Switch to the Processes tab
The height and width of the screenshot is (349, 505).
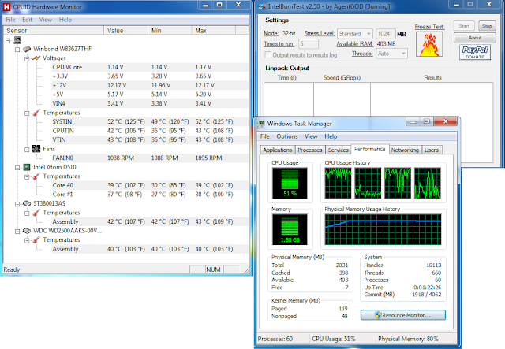tap(310, 150)
